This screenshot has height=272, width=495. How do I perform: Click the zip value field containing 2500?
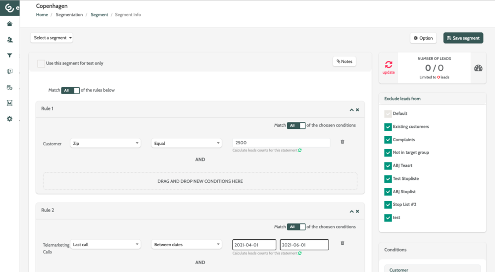tap(281, 143)
